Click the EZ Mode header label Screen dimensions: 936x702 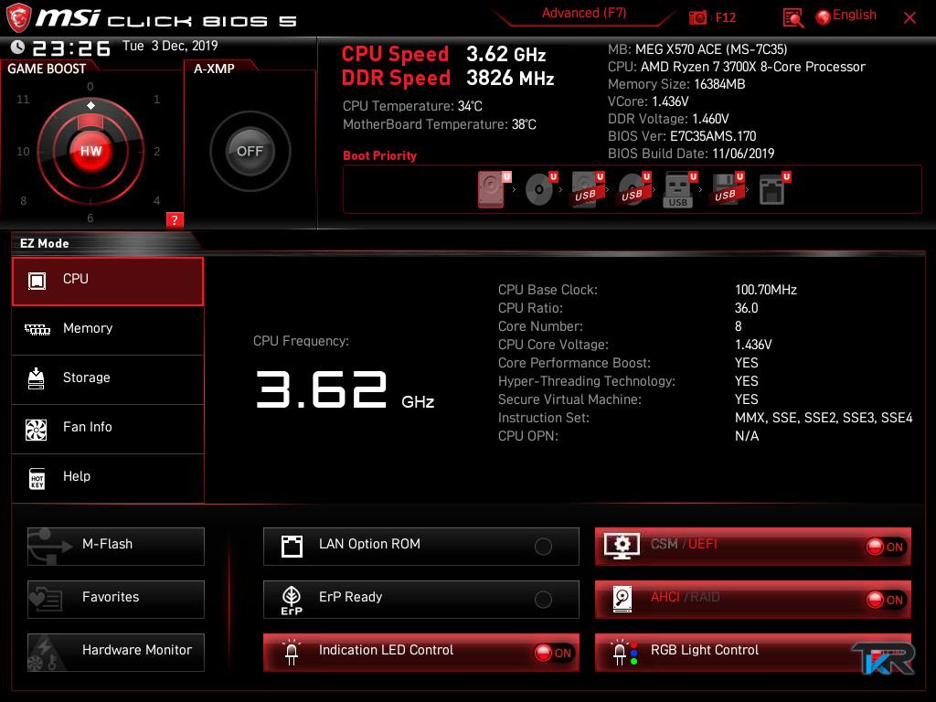pos(44,243)
